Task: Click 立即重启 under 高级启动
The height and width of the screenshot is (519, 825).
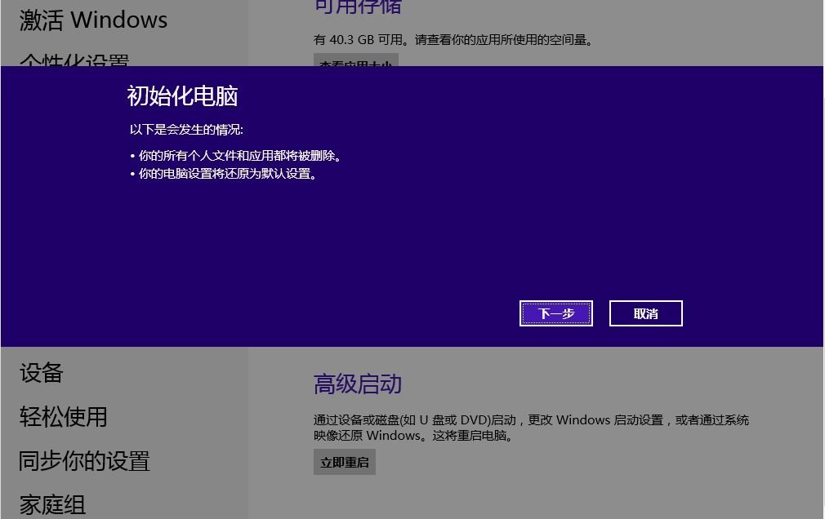Action: pyautogui.click(x=345, y=462)
